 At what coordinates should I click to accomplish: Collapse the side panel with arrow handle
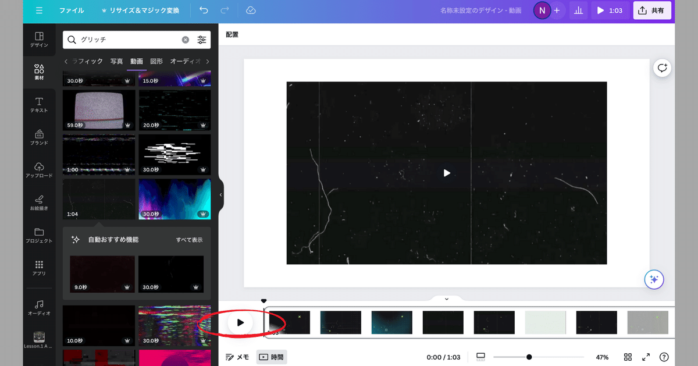tap(220, 195)
